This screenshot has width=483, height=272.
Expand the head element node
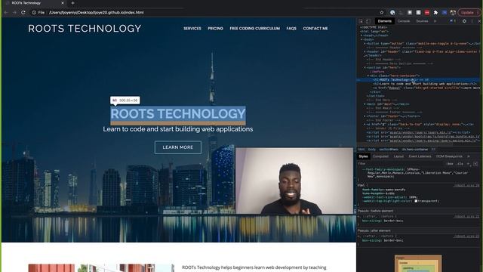click(x=362, y=36)
